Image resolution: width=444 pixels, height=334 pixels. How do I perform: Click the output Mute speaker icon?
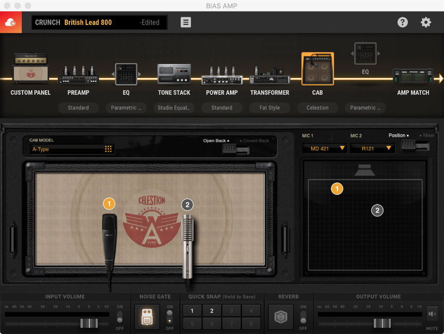(432, 314)
